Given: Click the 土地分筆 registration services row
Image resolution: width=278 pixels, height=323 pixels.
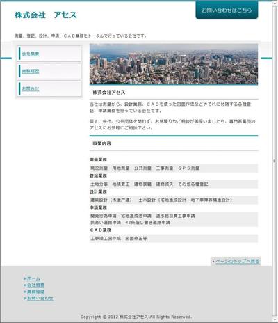Looking at the screenshot, I should click(174, 184).
